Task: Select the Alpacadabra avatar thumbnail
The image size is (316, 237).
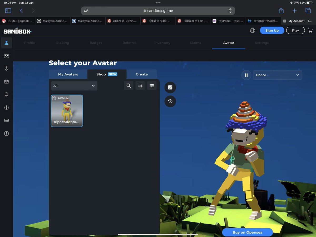Action: 67,111
